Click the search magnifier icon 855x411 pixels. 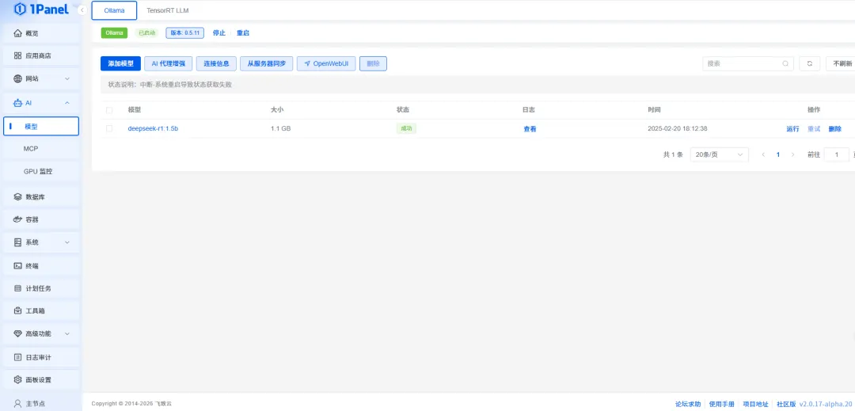coord(785,64)
